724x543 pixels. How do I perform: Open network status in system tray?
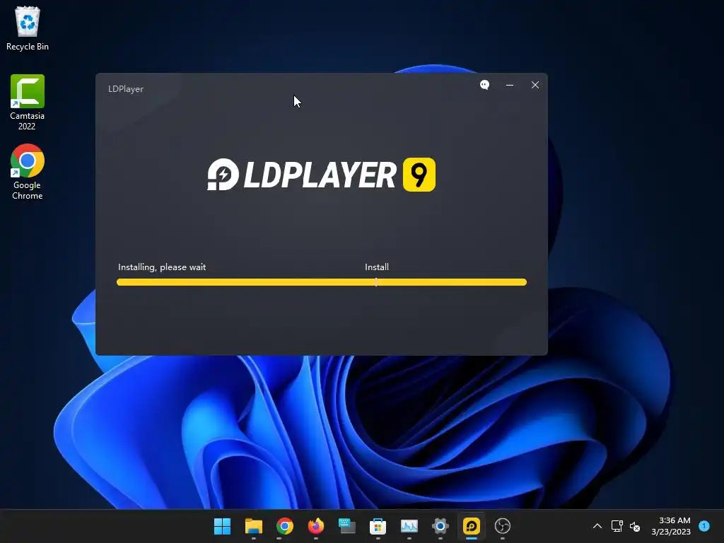617,526
